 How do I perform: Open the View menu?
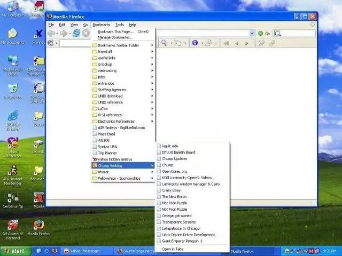click(74, 25)
